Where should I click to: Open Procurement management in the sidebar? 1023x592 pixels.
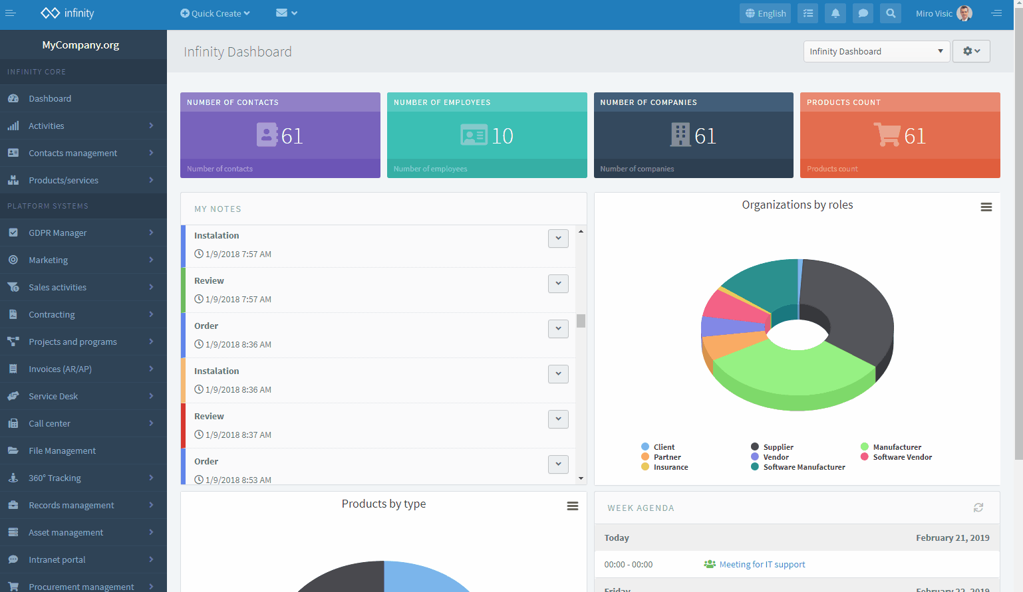coord(83,583)
